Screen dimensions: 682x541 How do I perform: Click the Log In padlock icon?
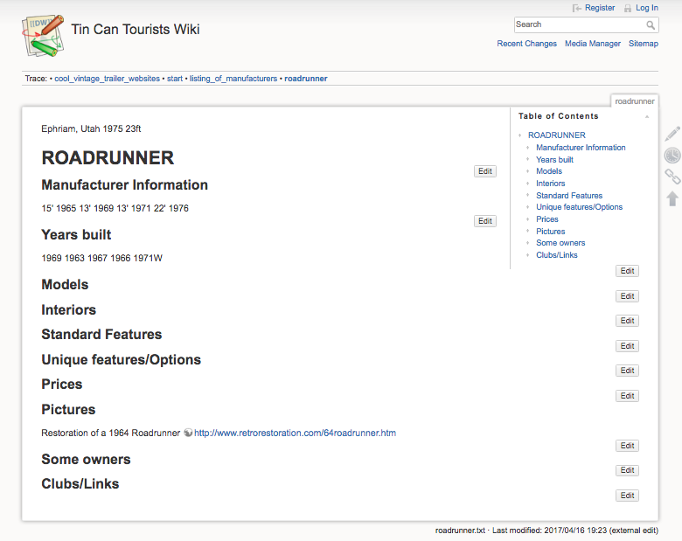[628, 8]
